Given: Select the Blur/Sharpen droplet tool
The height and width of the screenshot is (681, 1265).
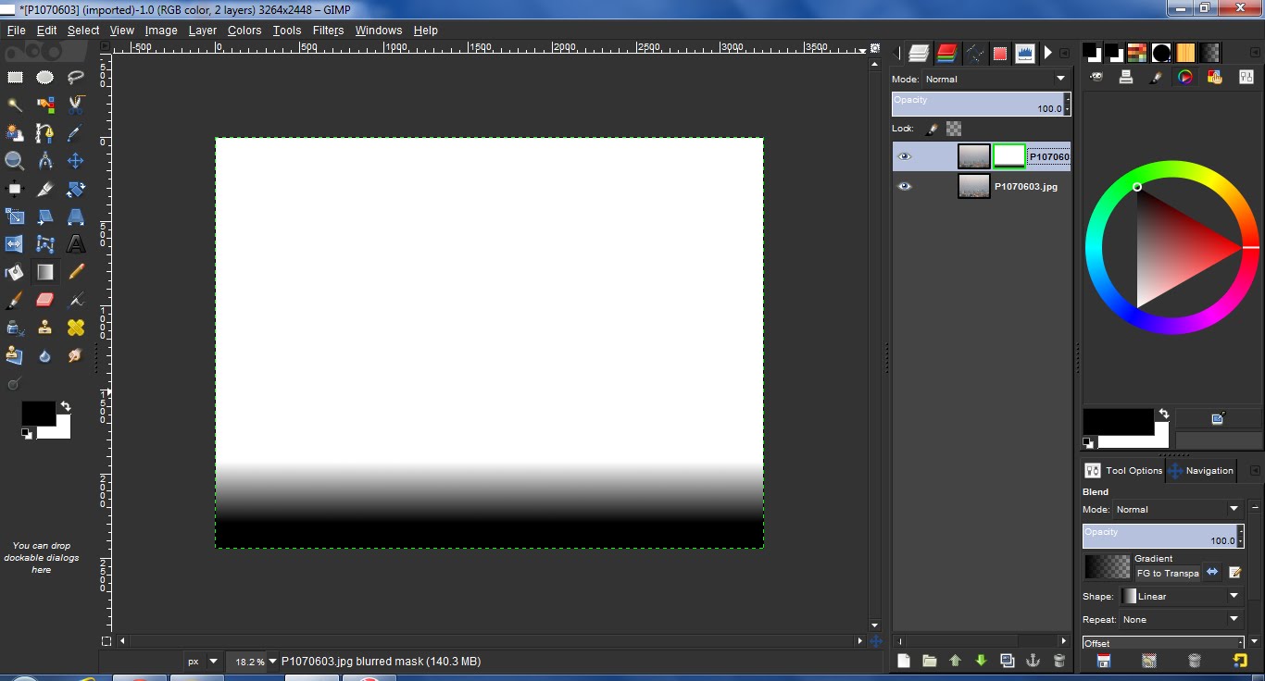Looking at the screenshot, I should click(x=45, y=355).
